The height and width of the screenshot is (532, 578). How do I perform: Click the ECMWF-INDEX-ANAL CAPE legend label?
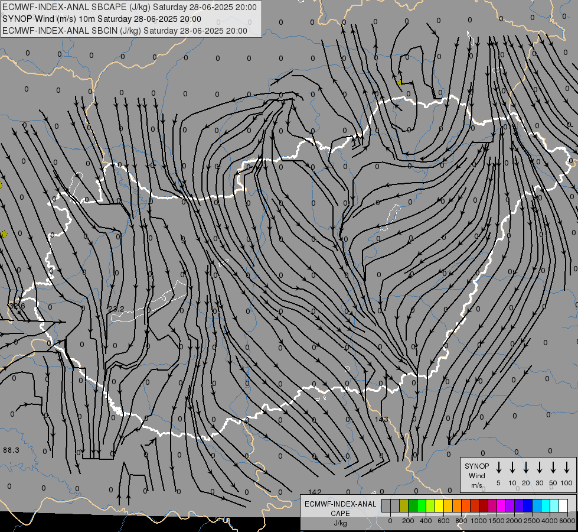click(340, 508)
